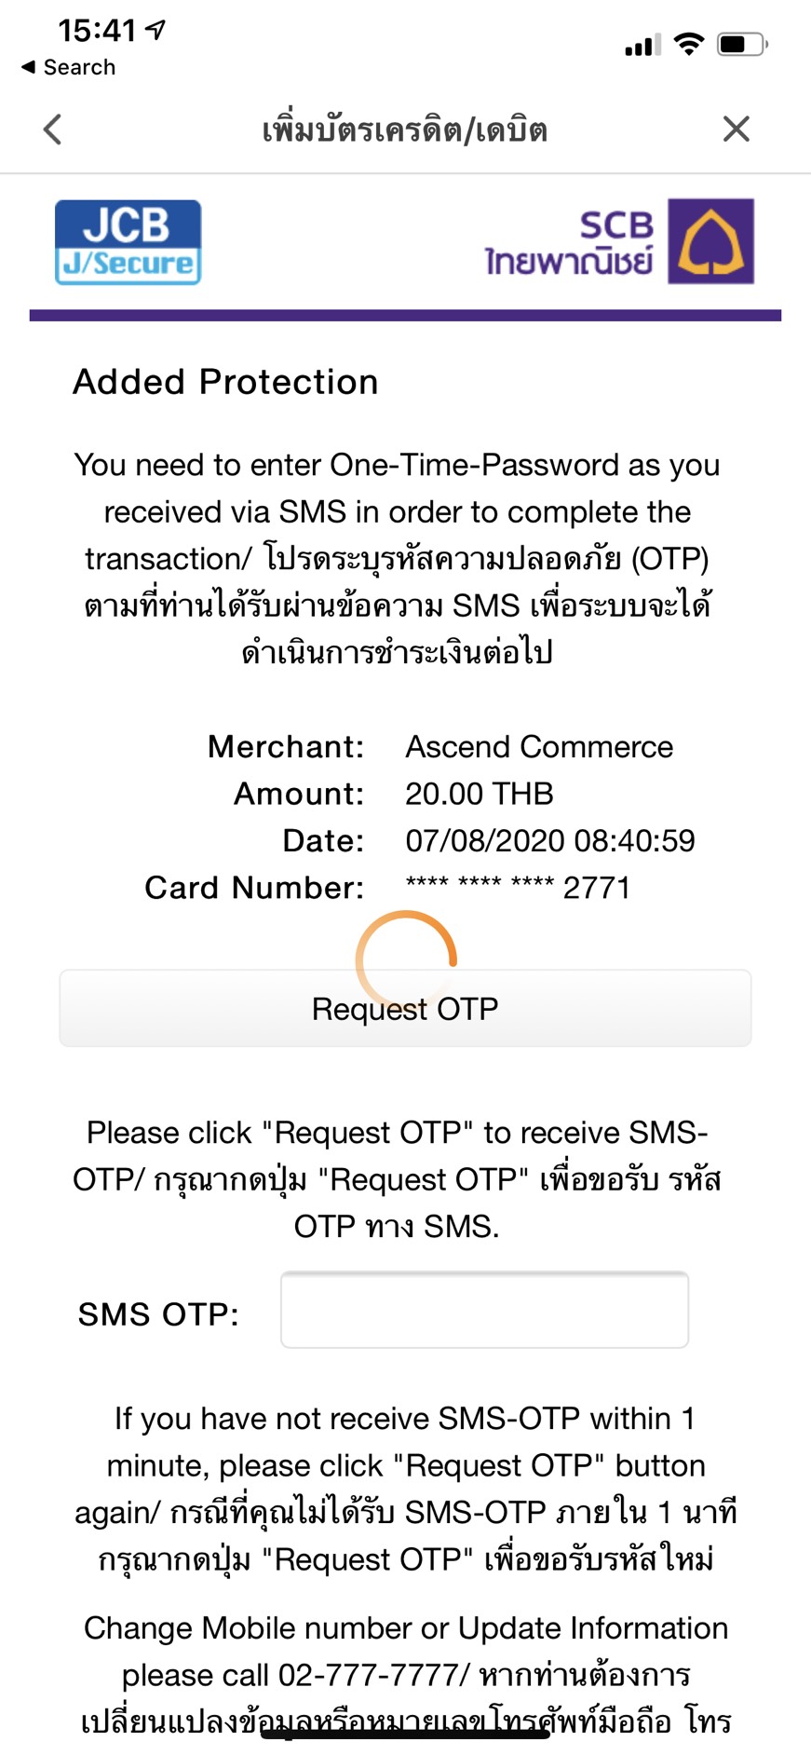Tap the 20.00 THB amount value
This screenshot has width=811, height=1755.
tap(480, 794)
